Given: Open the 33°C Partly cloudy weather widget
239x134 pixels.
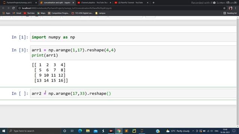Looking at the screenshot, I should pos(178,131).
